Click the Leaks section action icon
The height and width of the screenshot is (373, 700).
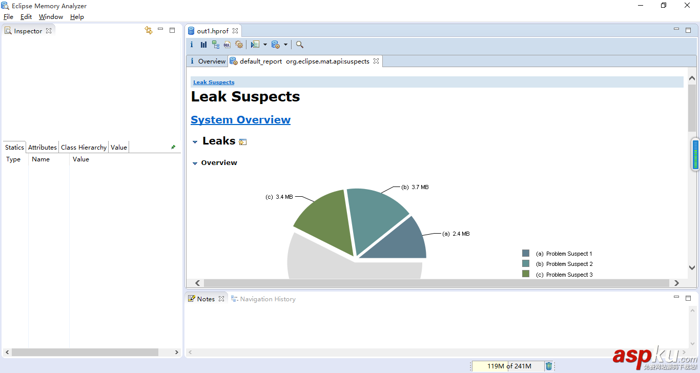(243, 142)
